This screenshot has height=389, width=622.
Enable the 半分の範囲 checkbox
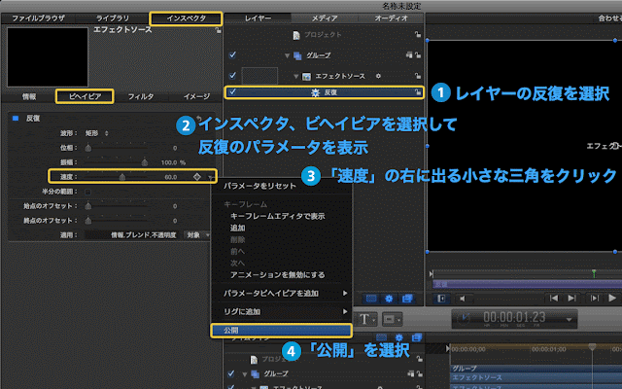88,192
